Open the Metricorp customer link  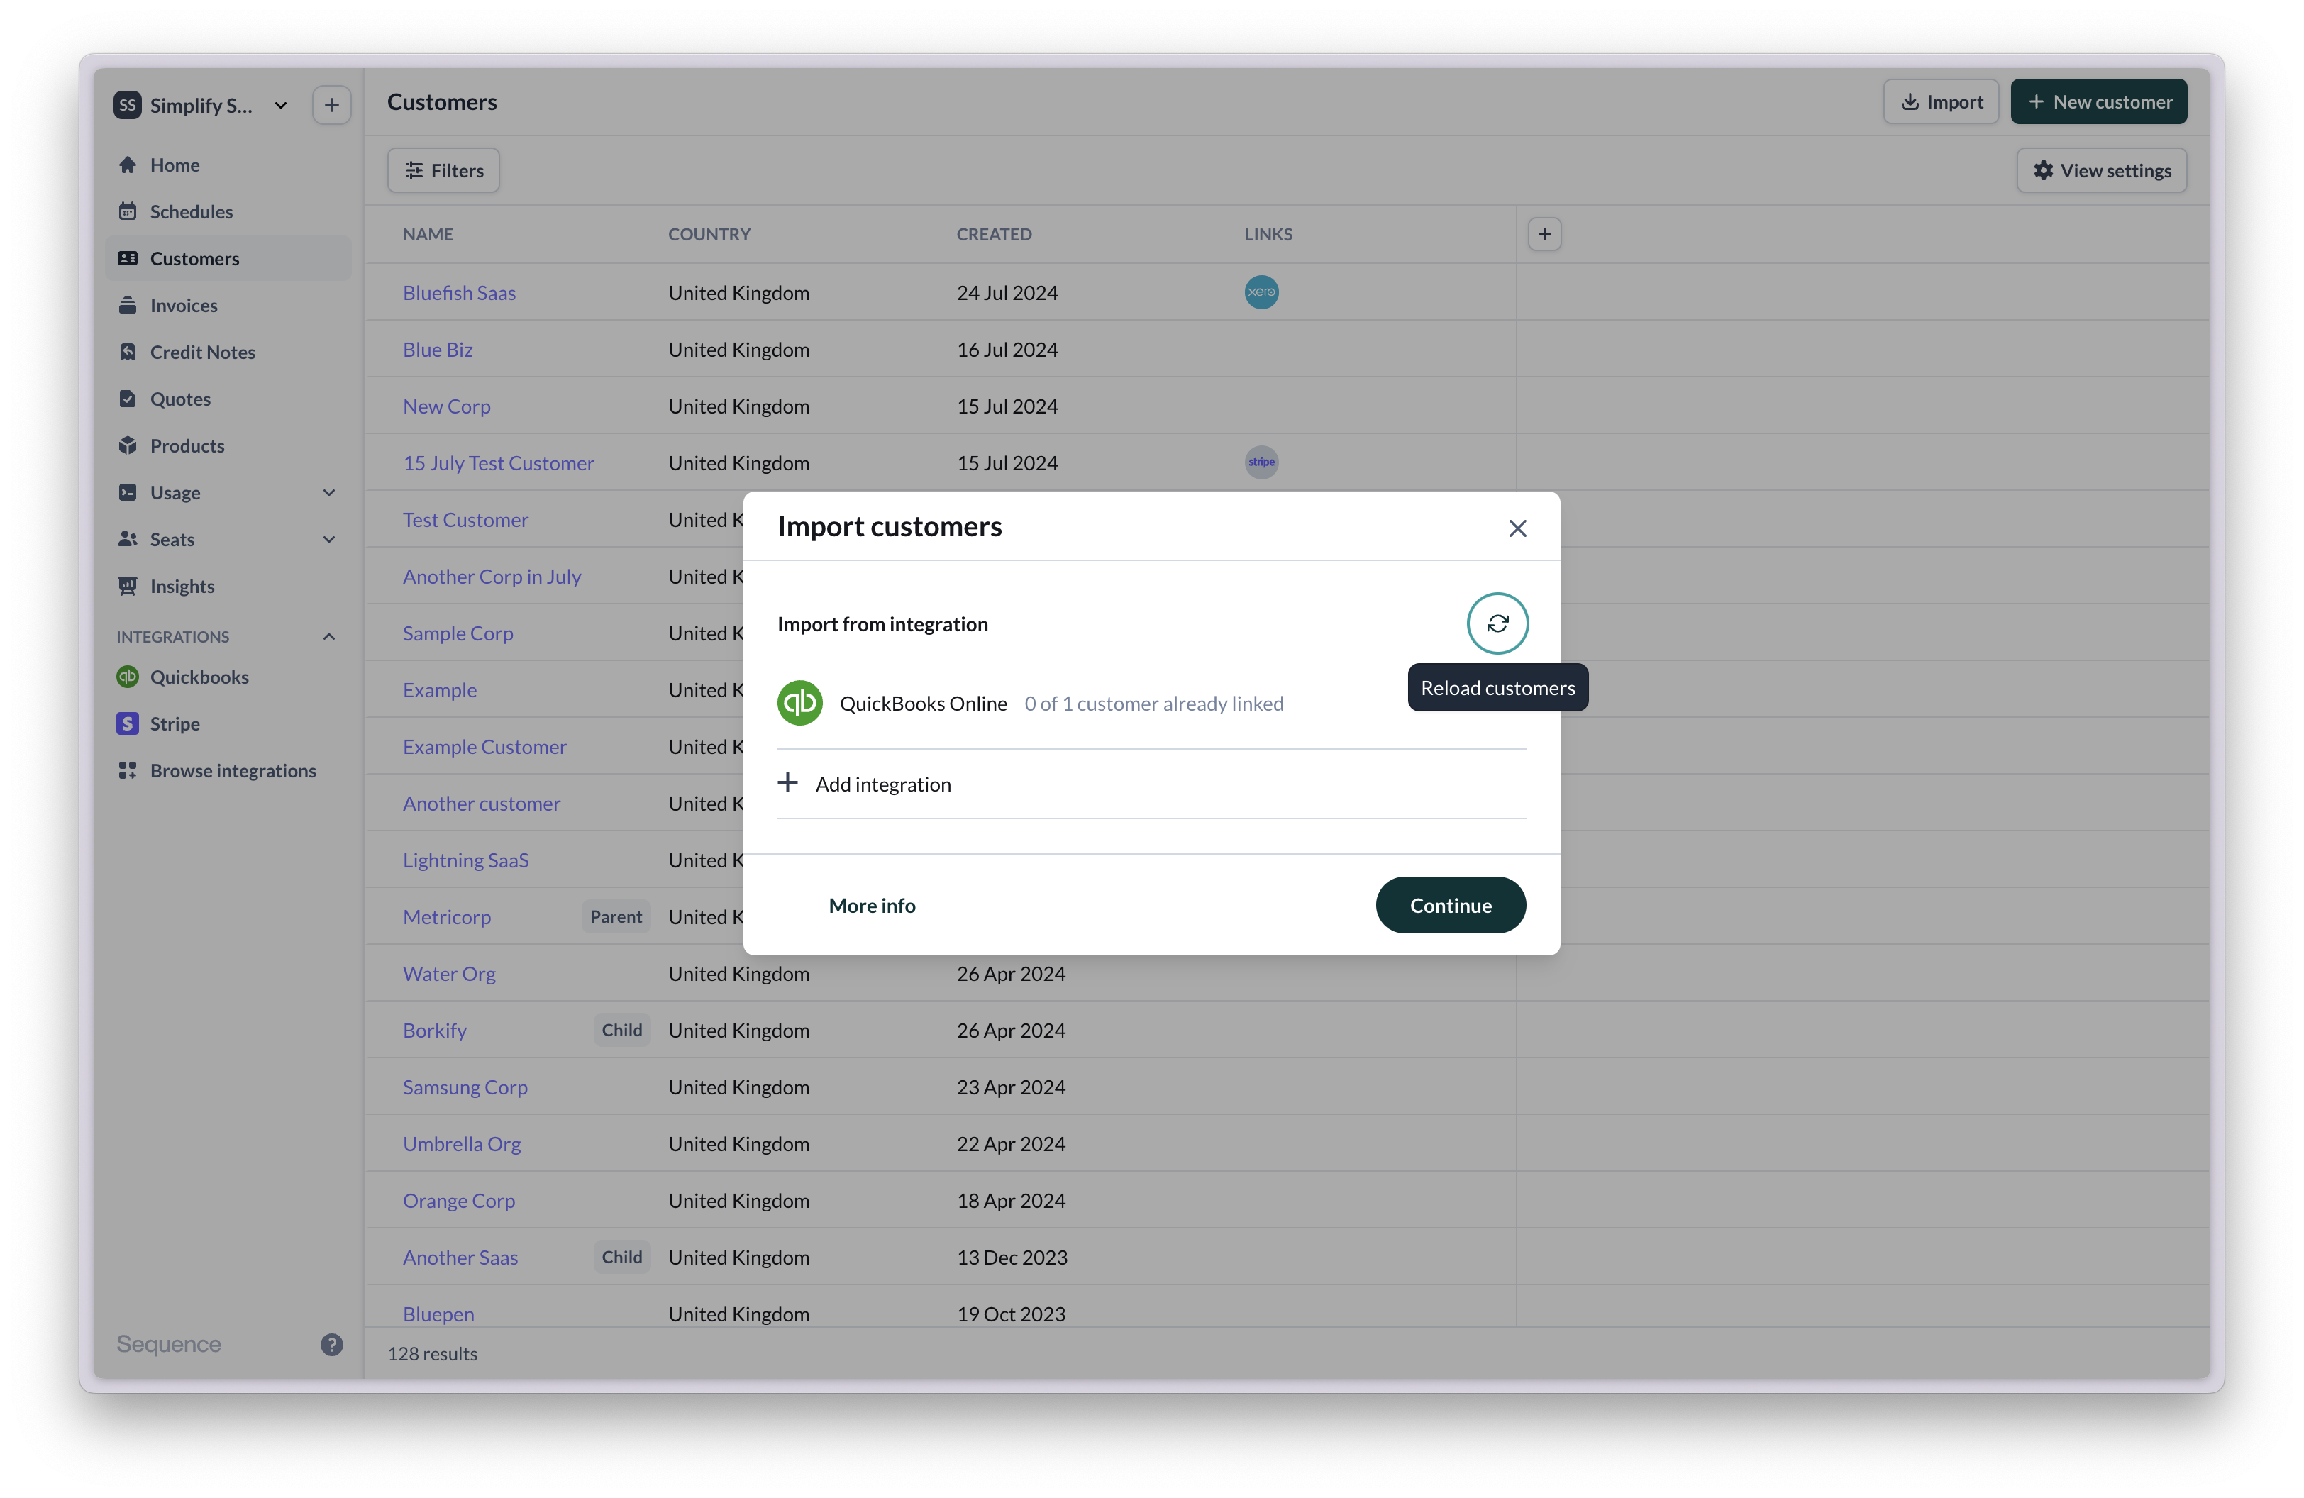click(446, 916)
